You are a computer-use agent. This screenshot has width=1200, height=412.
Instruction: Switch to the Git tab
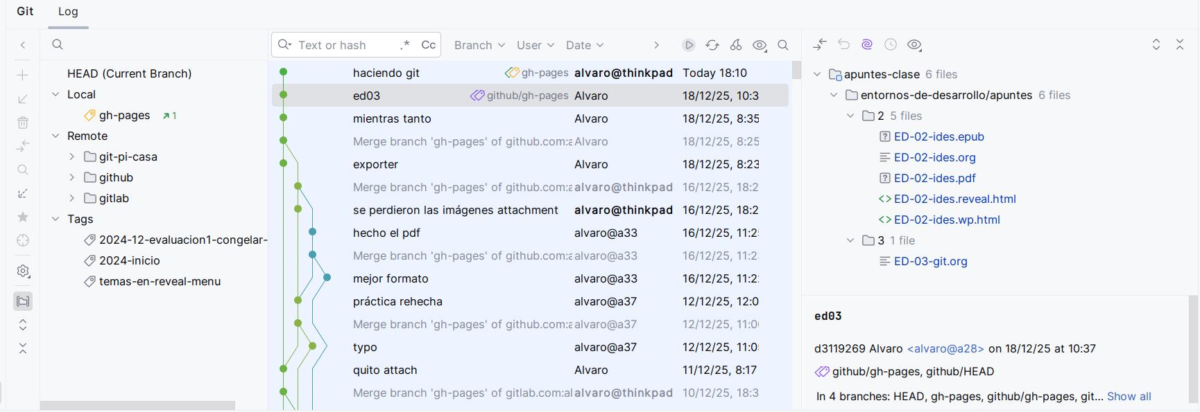(x=25, y=11)
